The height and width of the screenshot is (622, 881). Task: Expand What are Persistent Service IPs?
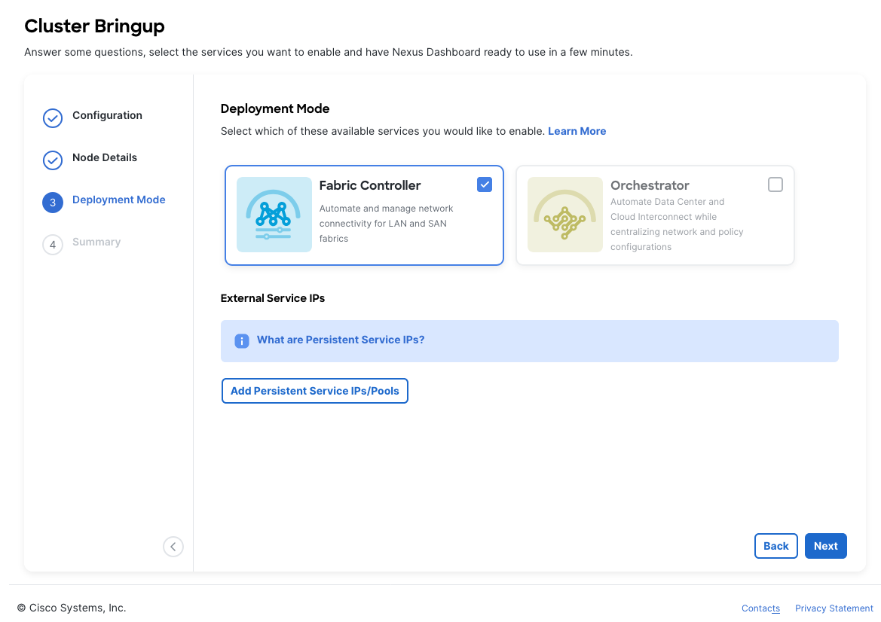pos(341,340)
